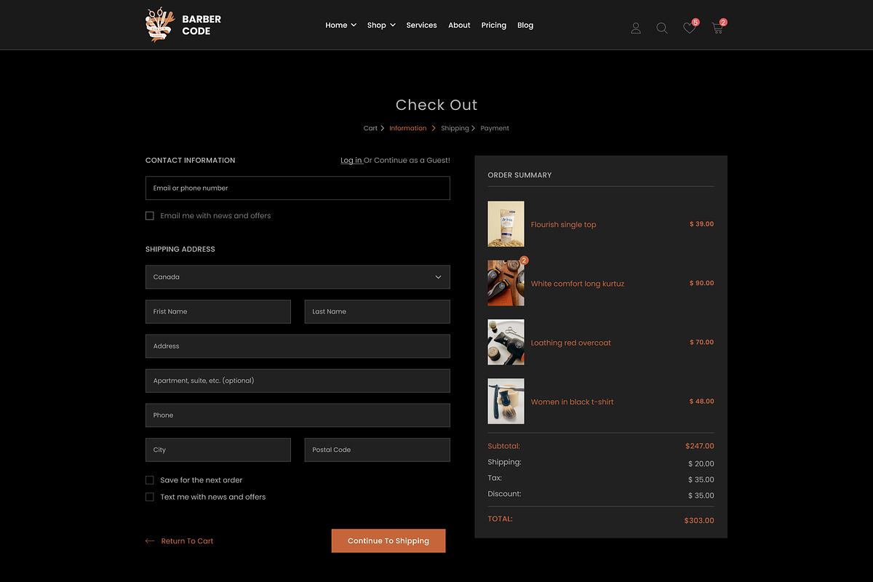Image resolution: width=873 pixels, height=582 pixels.
Task: Click the $ 39.00 price
Action: point(702,224)
